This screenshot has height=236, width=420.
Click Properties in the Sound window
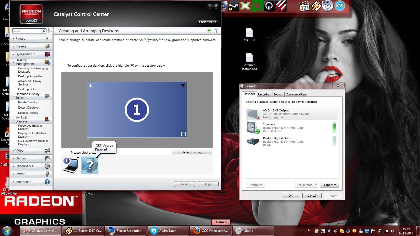329,185
